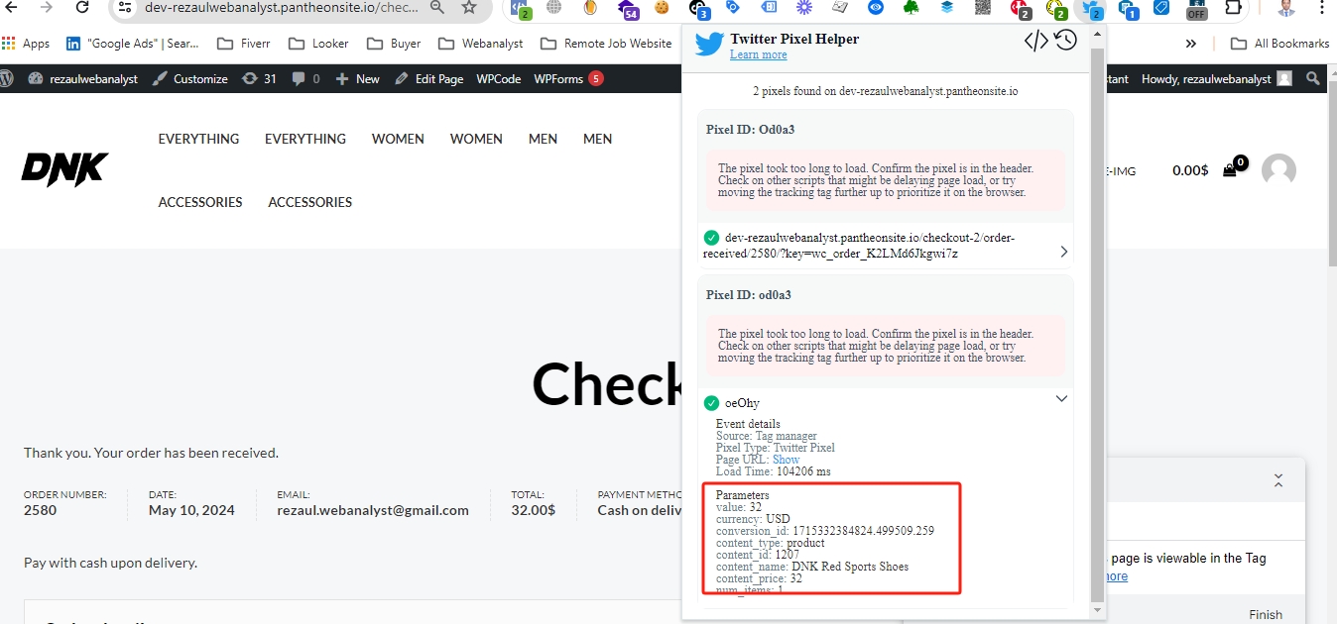Open comments bubble icon showing 0
The image size is (1337, 624).
tap(305, 78)
